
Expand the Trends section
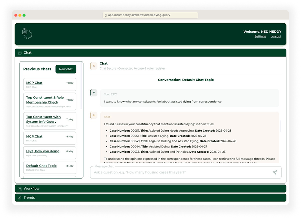150,198
